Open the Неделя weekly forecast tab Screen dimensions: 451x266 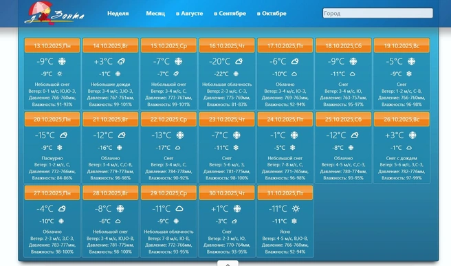[118, 14]
